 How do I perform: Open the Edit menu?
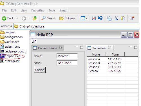(14, 10)
